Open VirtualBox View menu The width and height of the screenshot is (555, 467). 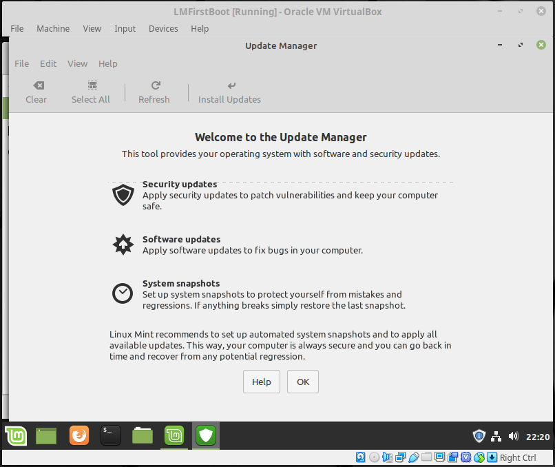coord(92,29)
